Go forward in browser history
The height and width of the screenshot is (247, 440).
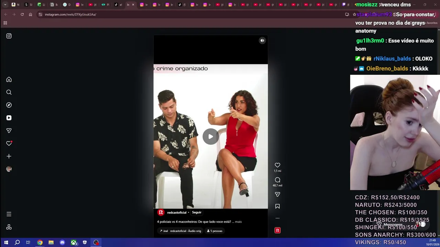[14, 14]
